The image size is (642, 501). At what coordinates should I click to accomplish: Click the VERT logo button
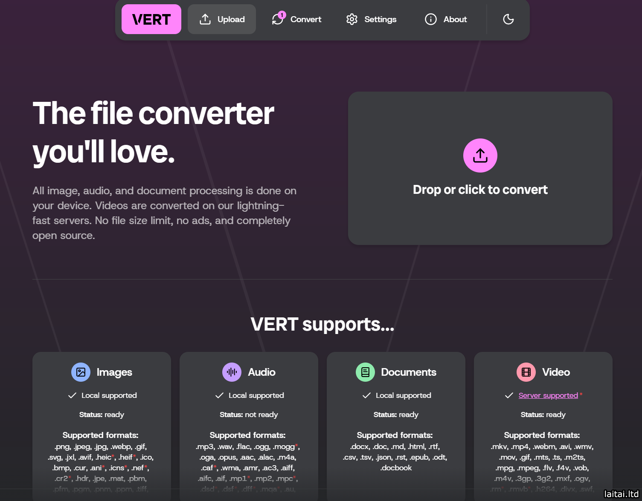(x=151, y=19)
